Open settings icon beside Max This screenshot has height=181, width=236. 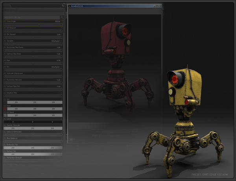click(x=5, y=60)
